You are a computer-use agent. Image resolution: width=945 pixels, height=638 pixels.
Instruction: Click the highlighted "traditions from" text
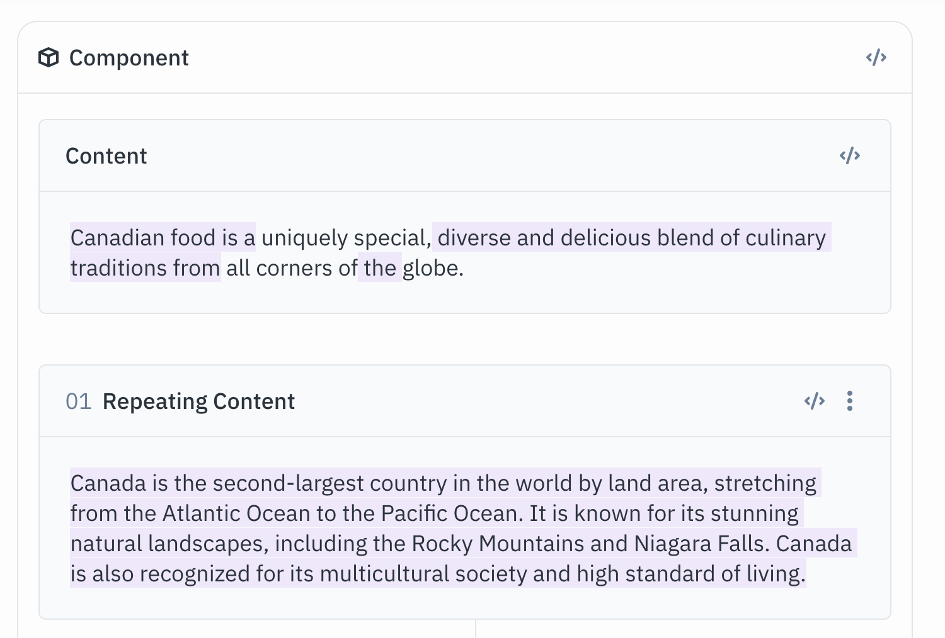(x=145, y=268)
